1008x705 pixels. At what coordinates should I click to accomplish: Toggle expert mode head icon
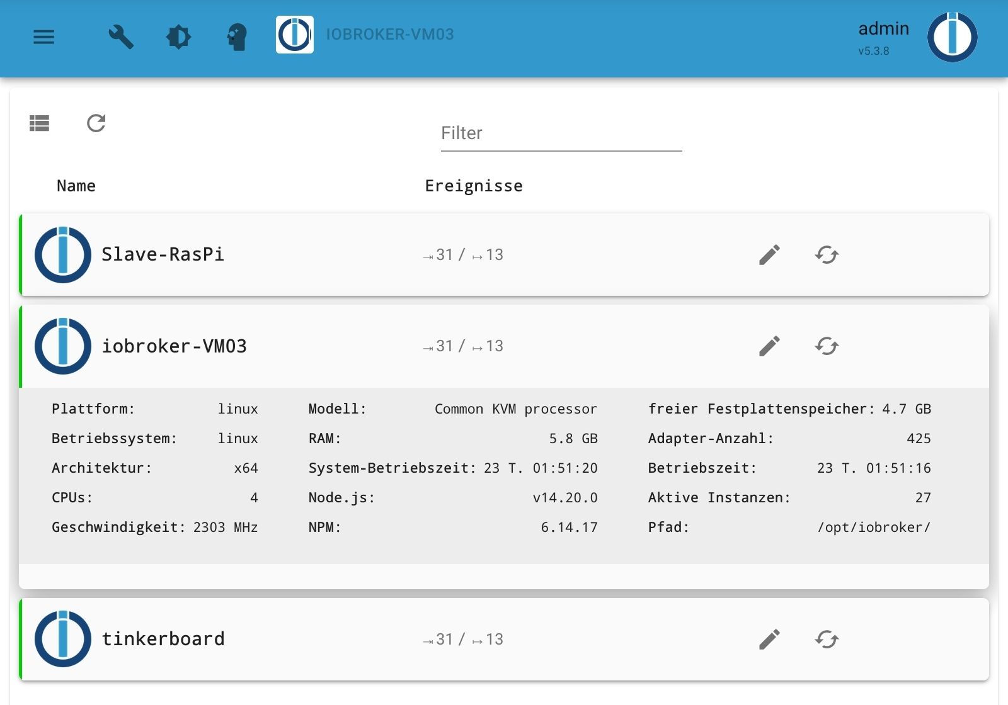tap(237, 37)
